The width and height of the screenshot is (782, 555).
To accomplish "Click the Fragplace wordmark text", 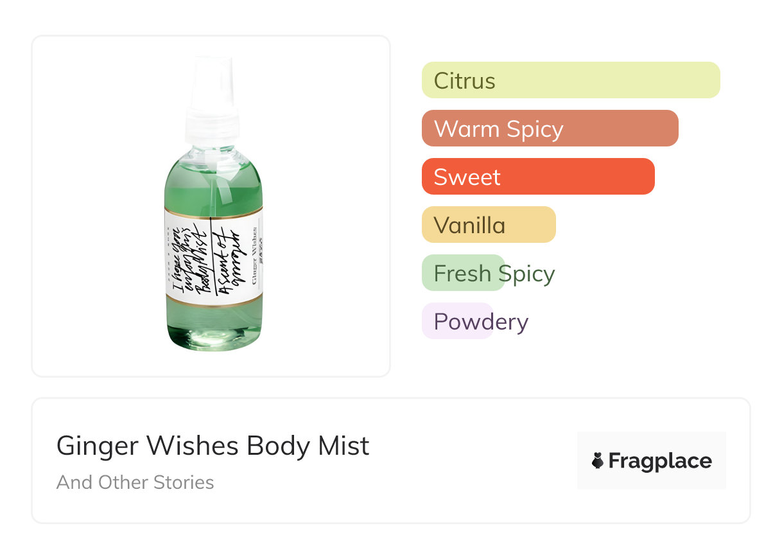I will 660,461.
